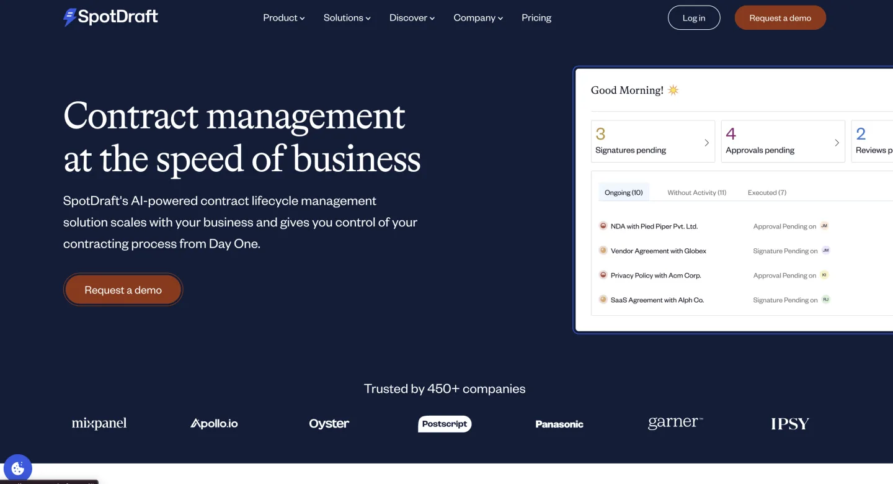Screen dimensions: 893x484
Task: Click the Panasonic company logo
Action: pyautogui.click(x=559, y=424)
